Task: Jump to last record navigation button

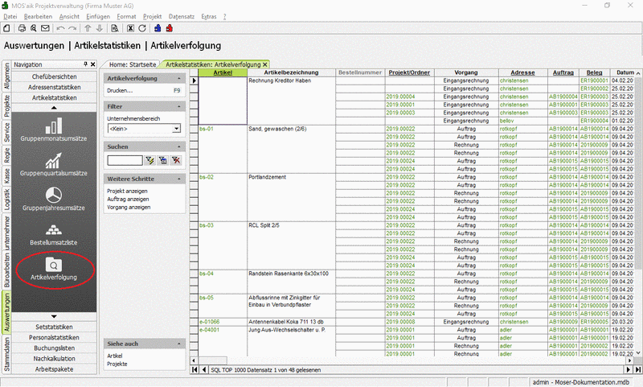Action: tap(638, 370)
